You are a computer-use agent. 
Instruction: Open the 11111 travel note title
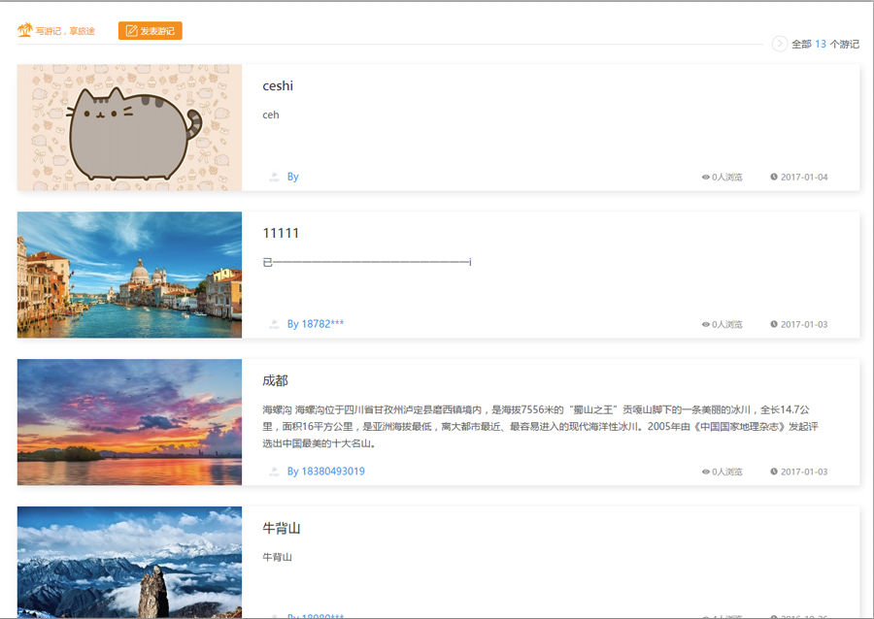[281, 234]
